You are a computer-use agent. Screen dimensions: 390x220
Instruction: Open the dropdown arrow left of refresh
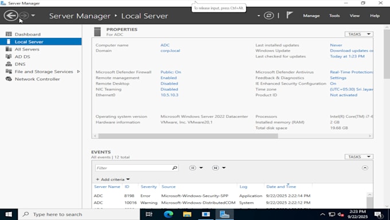pyautogui.click(x=259, y=16)
